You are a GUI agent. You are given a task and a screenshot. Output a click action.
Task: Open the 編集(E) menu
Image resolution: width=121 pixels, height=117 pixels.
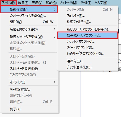point(23,3)
